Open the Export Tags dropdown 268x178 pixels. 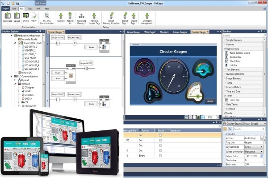127,23
